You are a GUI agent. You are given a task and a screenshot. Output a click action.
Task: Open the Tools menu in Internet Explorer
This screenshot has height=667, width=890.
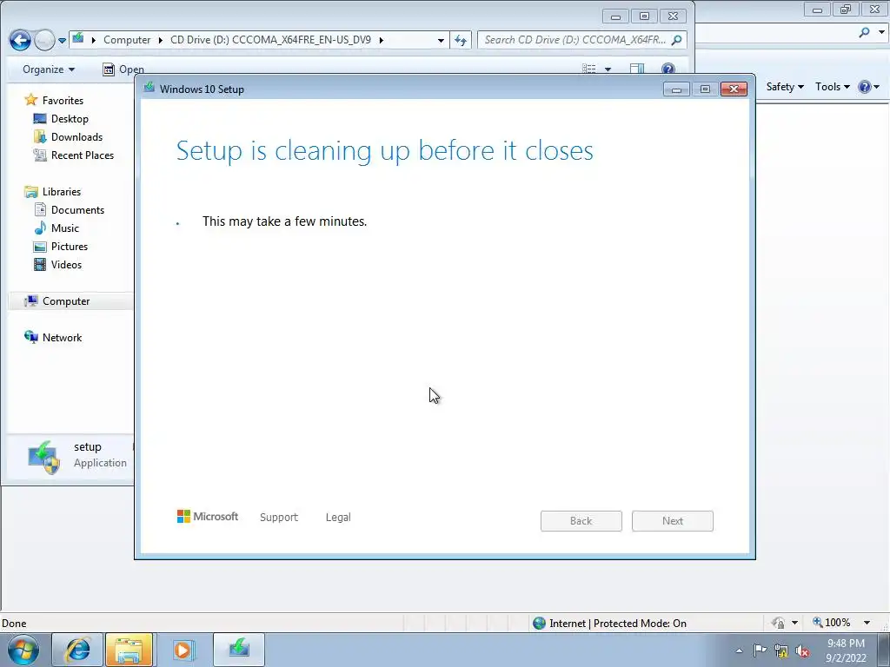point(832,87)
